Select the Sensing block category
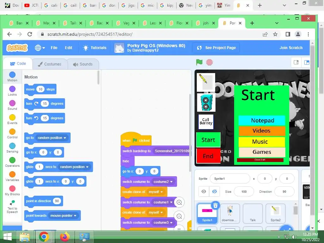 12,148
